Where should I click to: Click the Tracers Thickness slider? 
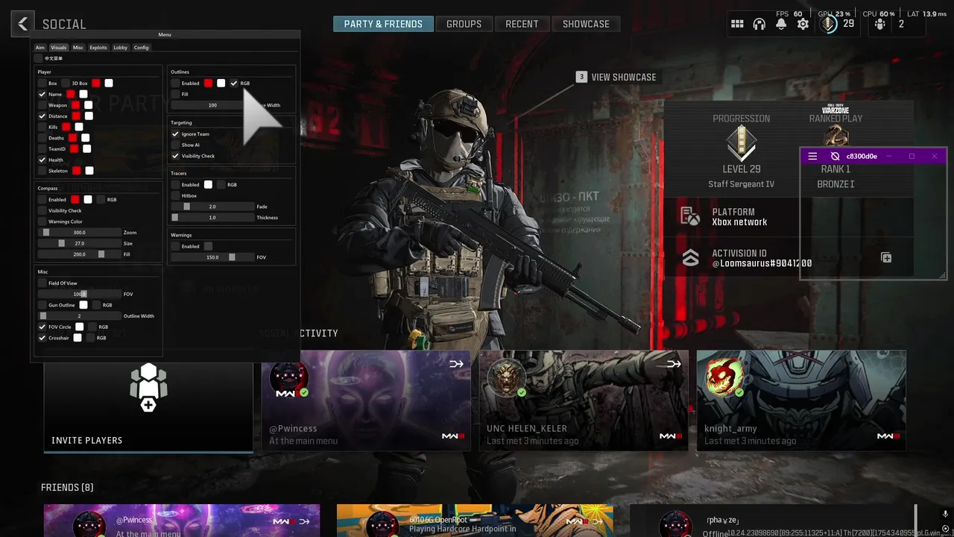pyautogui.click(x=212, y=218)
